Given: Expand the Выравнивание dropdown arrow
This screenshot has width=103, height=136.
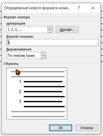Looking at the screenshot, I should click(43, 55).
